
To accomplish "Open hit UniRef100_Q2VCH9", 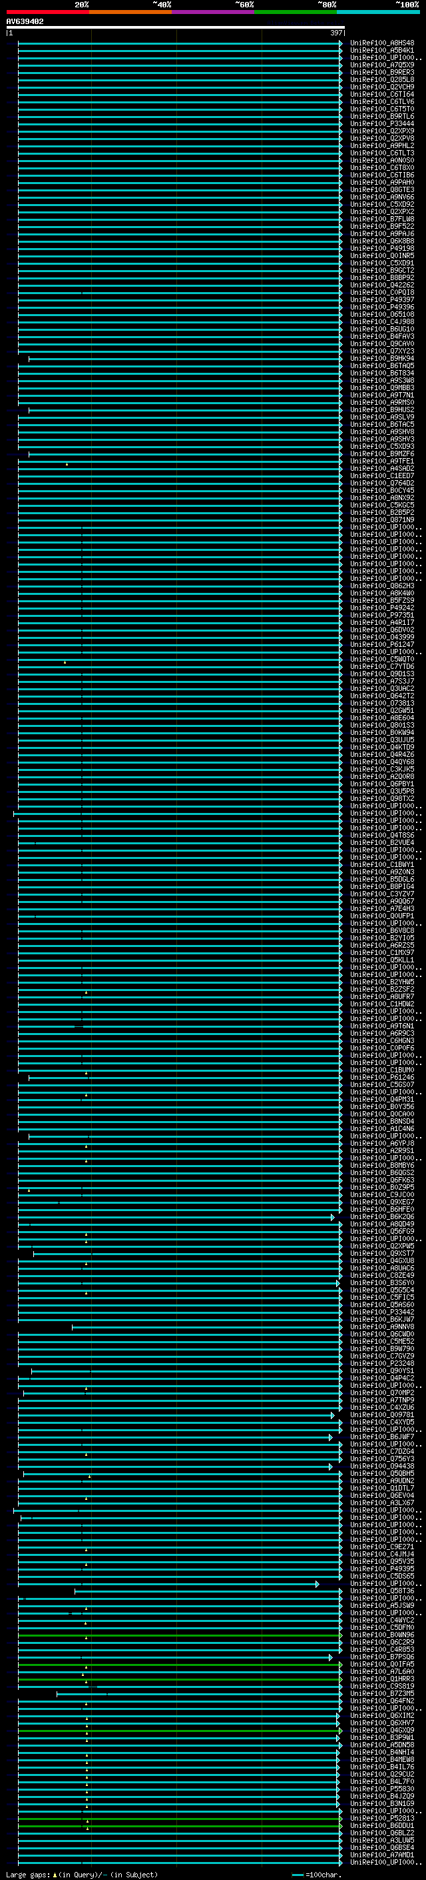I will [382, 87].
